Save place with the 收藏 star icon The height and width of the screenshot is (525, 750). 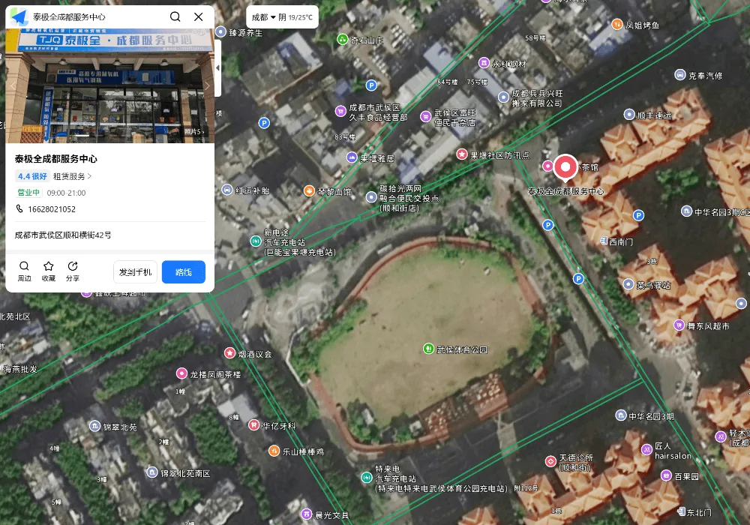pyautogui.click(x=48, y=271)
